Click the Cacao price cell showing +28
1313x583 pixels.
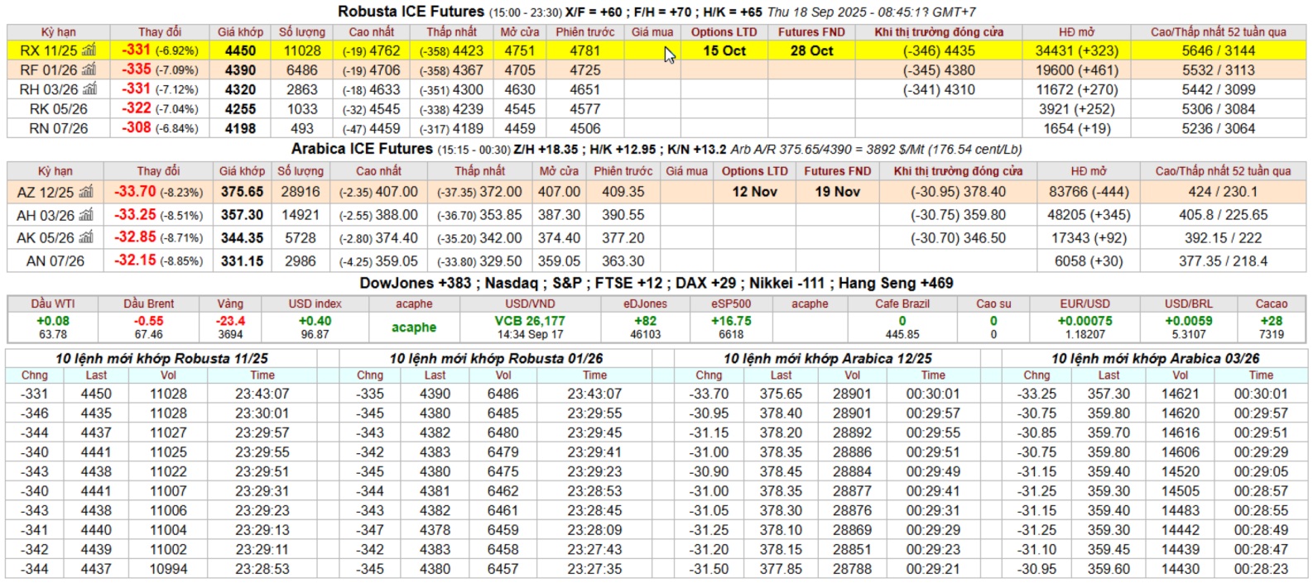(x=1271, y=321)
